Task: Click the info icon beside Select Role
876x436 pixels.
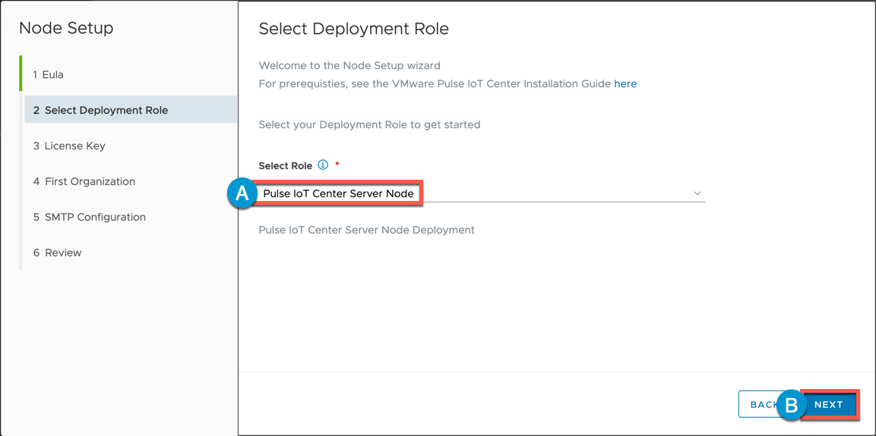Action: pos(322,165)
